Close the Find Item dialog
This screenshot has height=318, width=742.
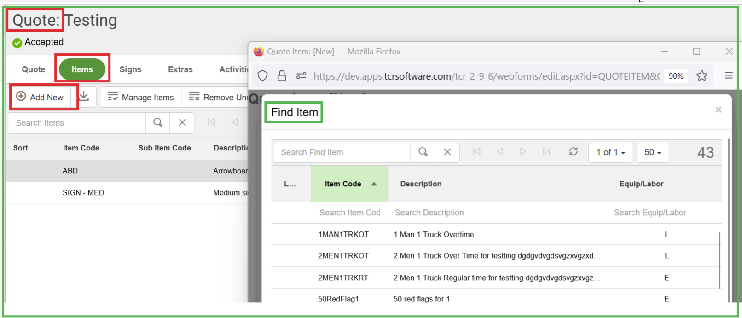pos(718,110)
